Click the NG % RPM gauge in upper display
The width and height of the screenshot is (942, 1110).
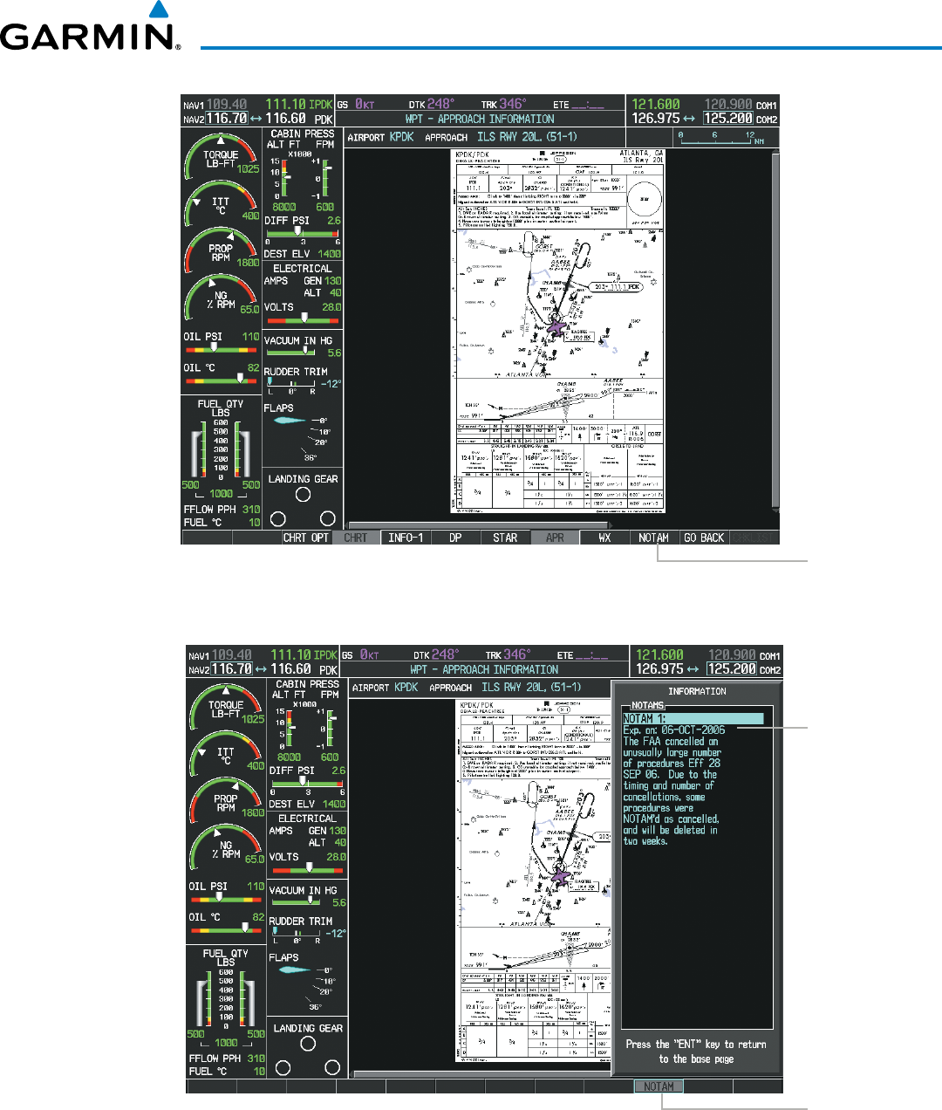coord(221,297)
